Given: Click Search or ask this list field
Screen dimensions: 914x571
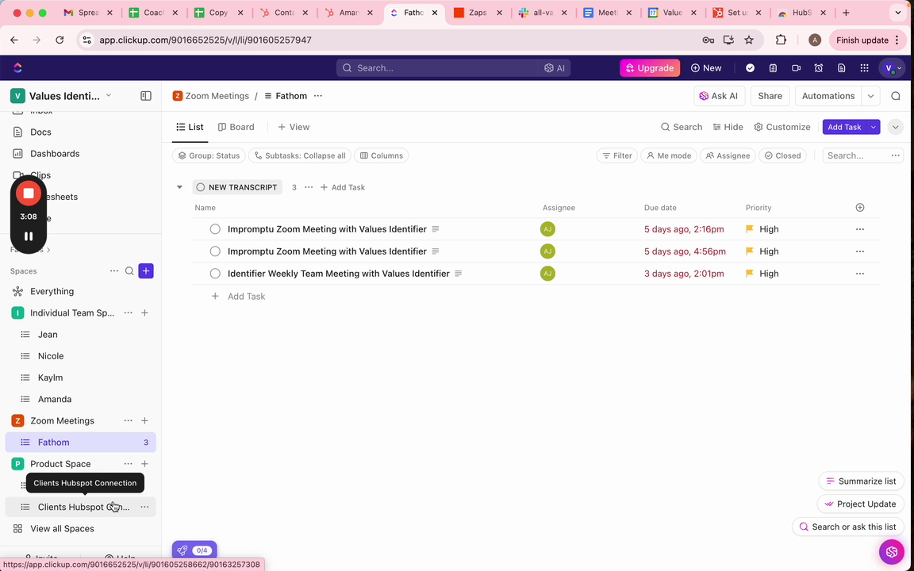Looking at the screenshot, I should 847,527.
